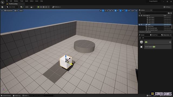
Task: Open rotation snap angle value dropdown
Action: [x=123, y=11]
